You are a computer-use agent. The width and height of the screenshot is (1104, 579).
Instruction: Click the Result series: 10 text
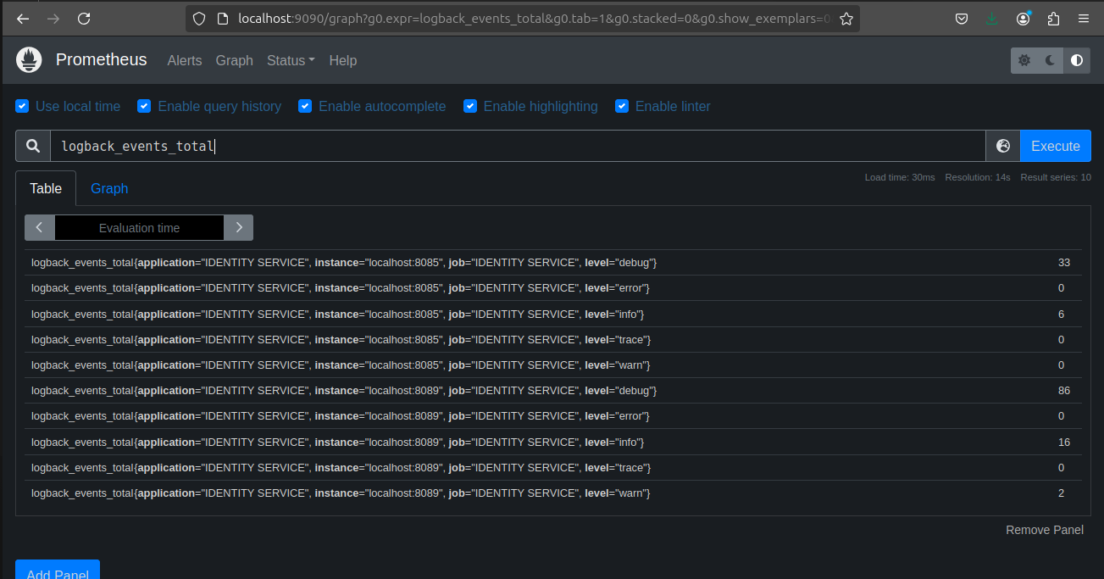click(1056, 177)
